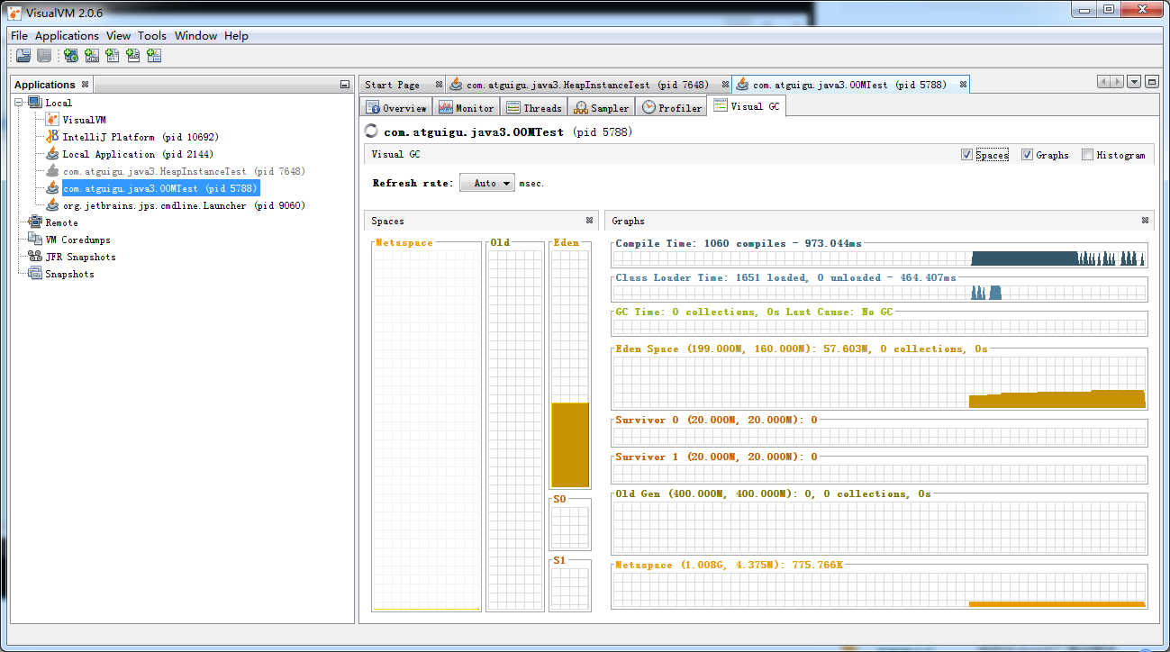Maximize the editor window area
The width and height of the screenshot is (1170, 652).
pos(1151,82)
